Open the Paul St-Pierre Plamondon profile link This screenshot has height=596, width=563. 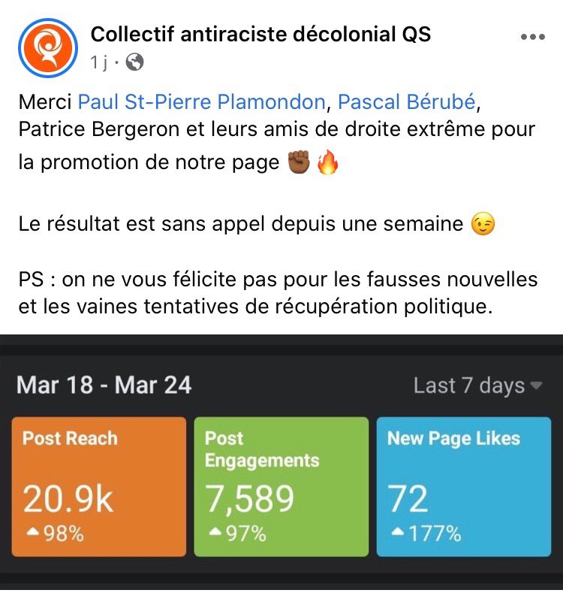click(x=203, y=101)
